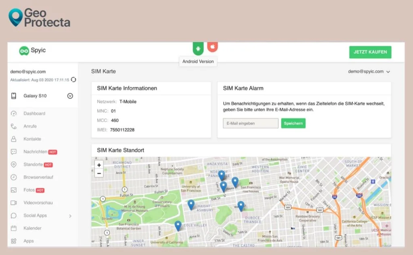The image size is (413, 255).
Task: Open the Nachrichten menu item
Action: coord(35,152)
